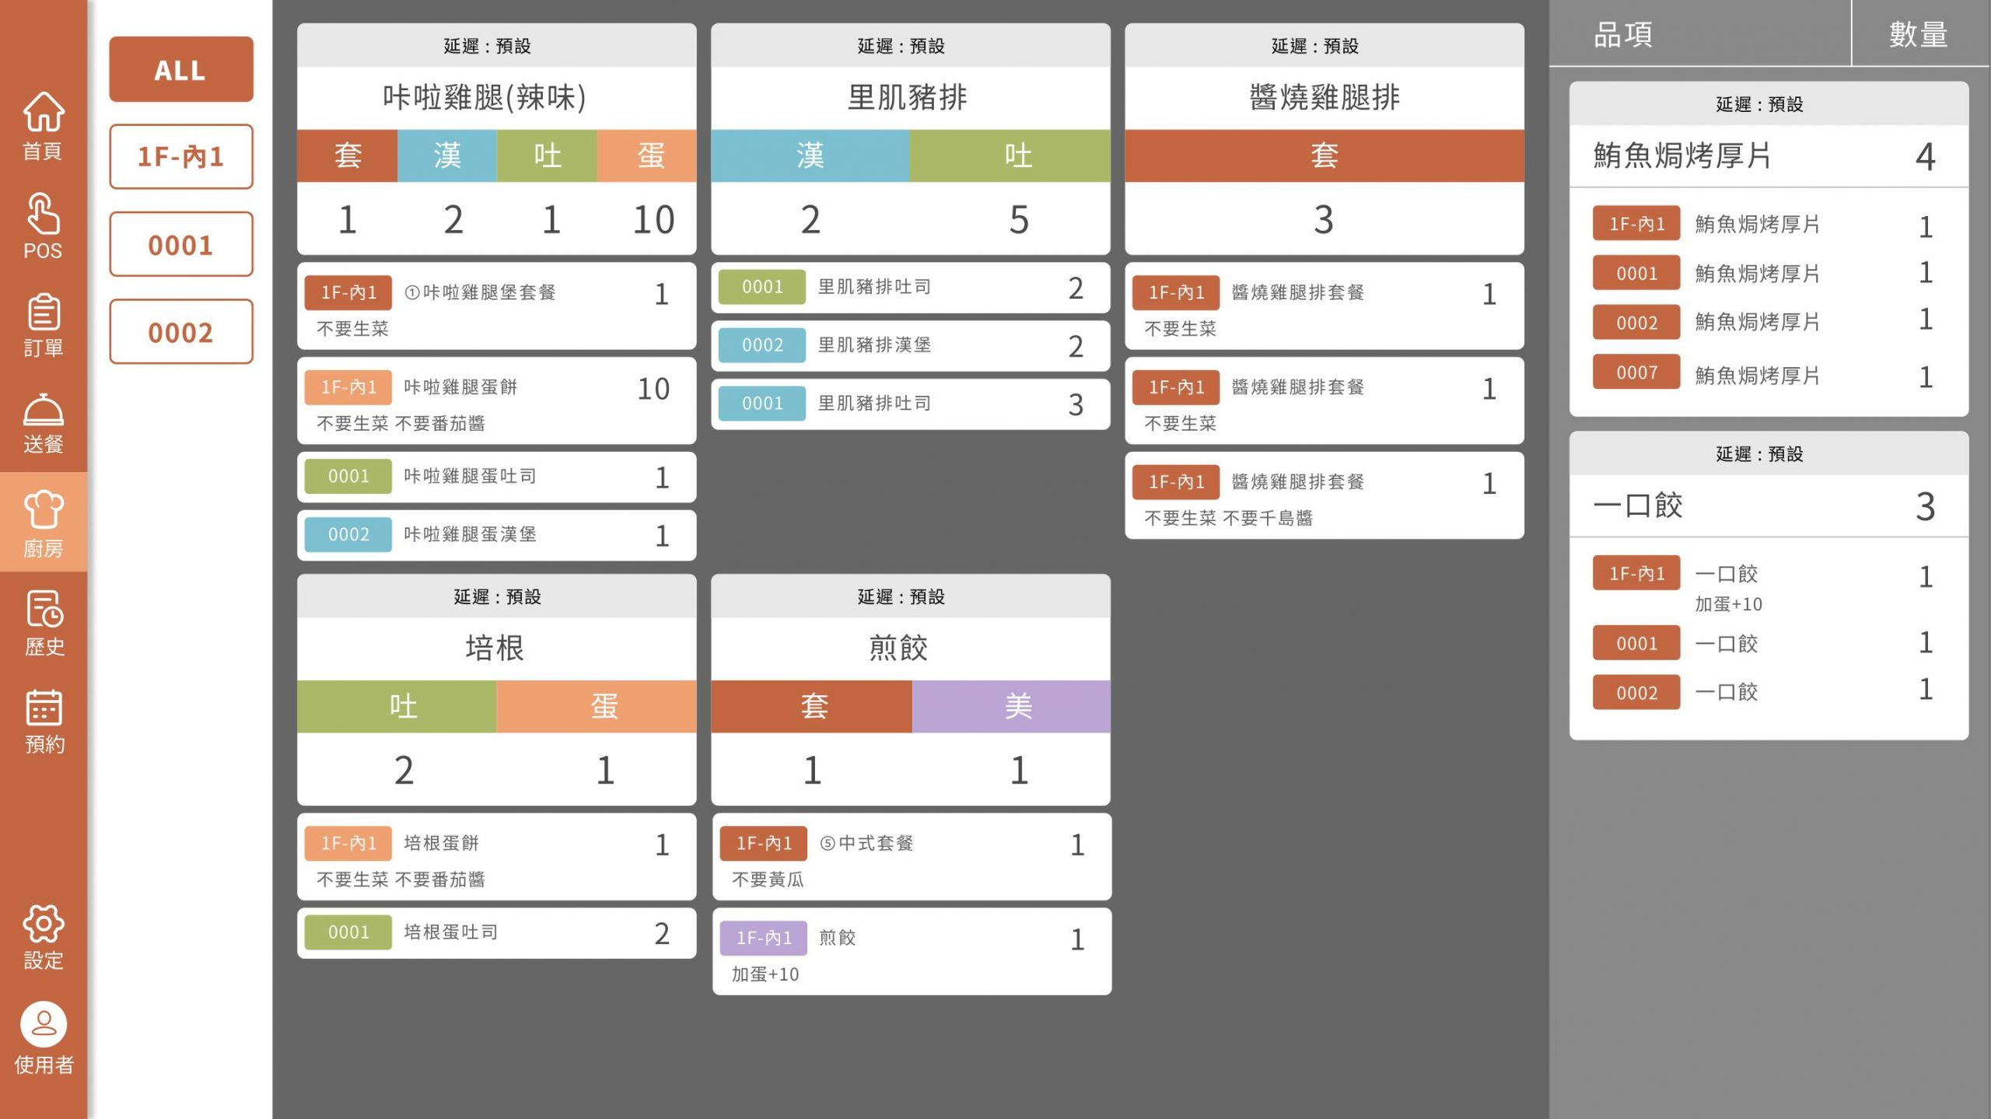This screenshot has width=1991, height=1119.
Task: Click 1F-內1 一口餃 加蛋+10 row
Action: pos(1769,585)
